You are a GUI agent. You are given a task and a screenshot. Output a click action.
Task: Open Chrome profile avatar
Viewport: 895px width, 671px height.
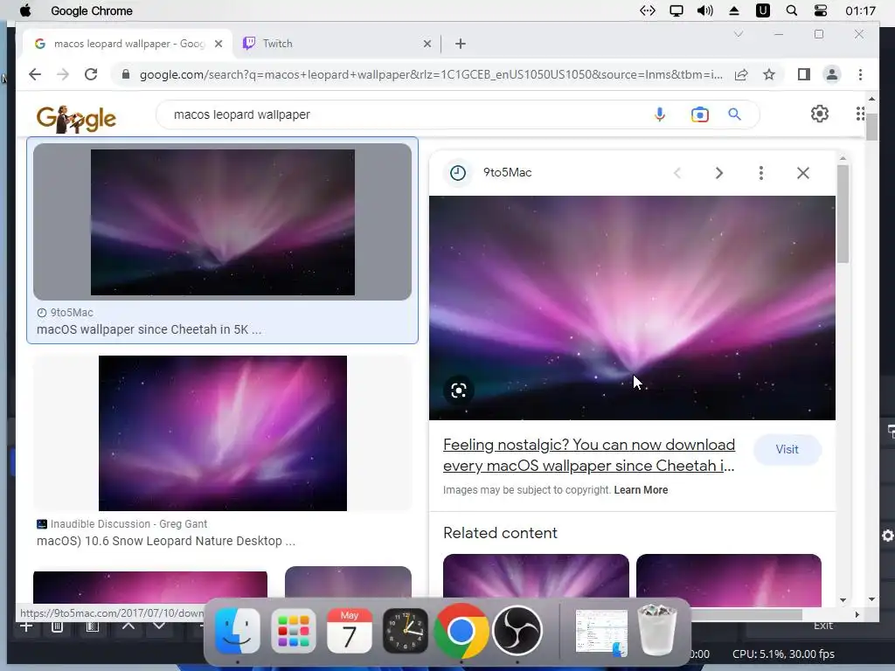pos(832,74)
